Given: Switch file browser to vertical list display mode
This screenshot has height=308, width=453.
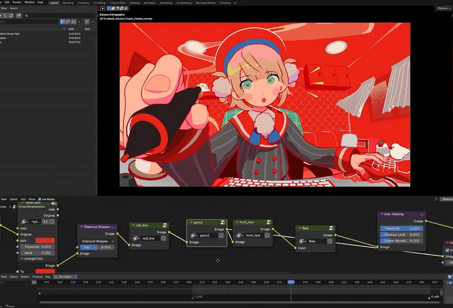Looking at the screenshot, I should pyautogui.click(x=63, y=22).
